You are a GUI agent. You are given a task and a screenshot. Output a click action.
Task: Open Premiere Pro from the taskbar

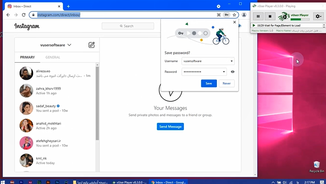tap(21, 182)
